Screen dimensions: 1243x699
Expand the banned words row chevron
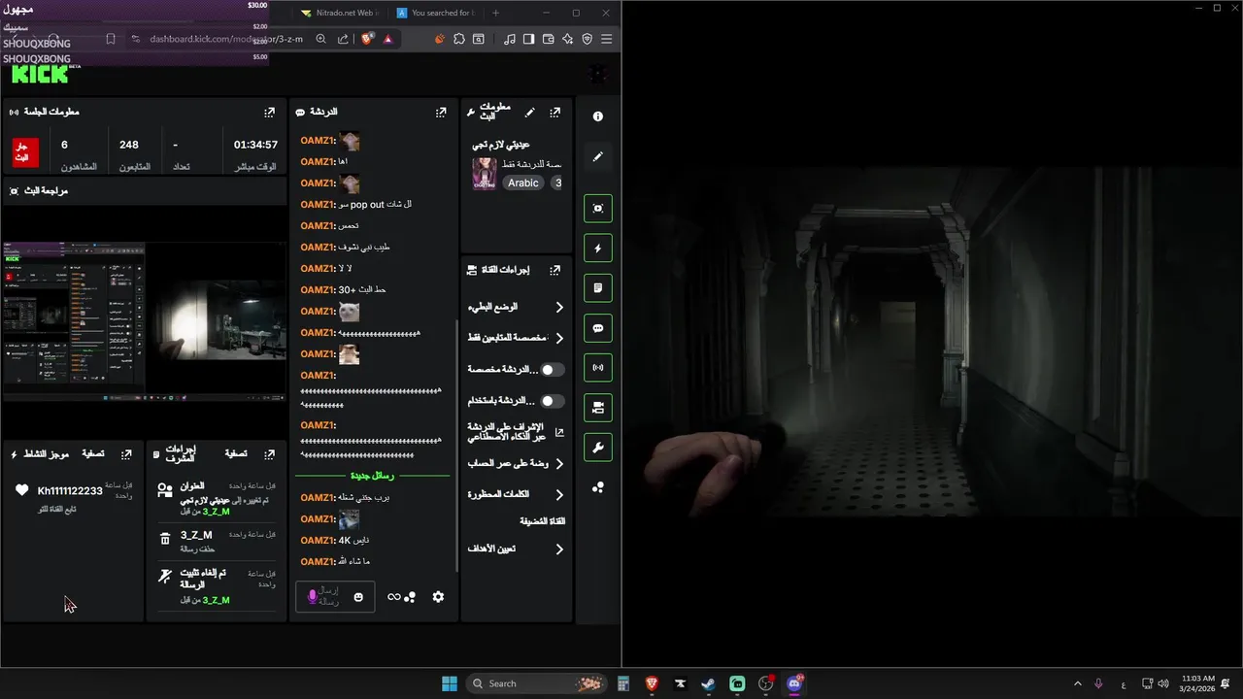pos(559,495)
